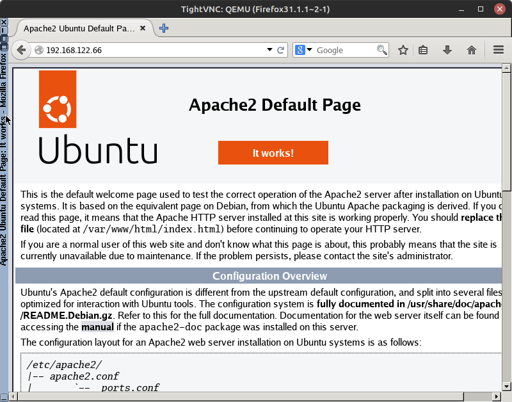Go back using the back arrow button

(21, 50)
